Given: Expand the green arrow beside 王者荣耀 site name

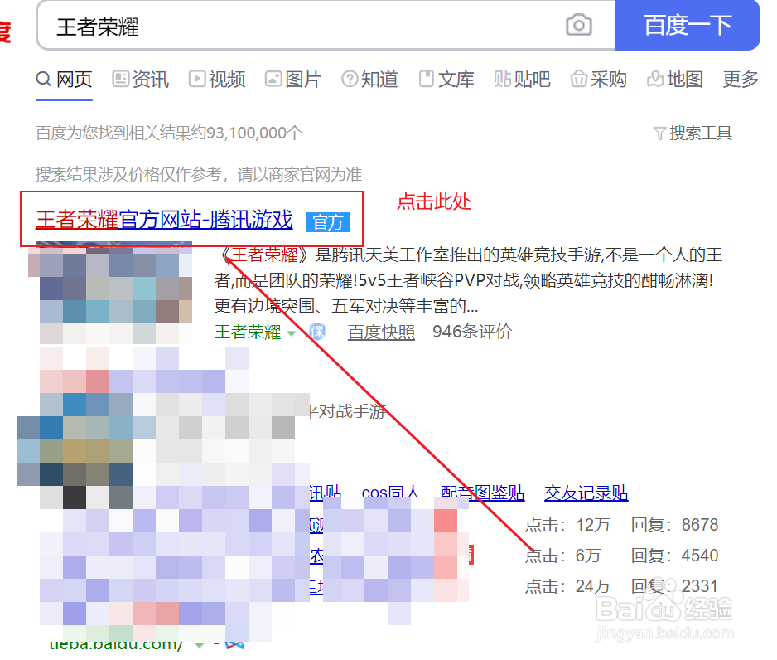Looking at the screenshot, I should coord(292,332).
